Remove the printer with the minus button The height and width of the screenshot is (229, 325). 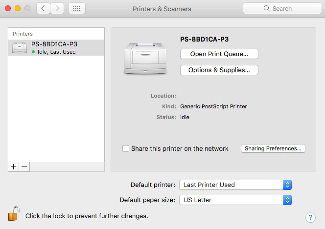pyautogui.click(x=24, y=167)
